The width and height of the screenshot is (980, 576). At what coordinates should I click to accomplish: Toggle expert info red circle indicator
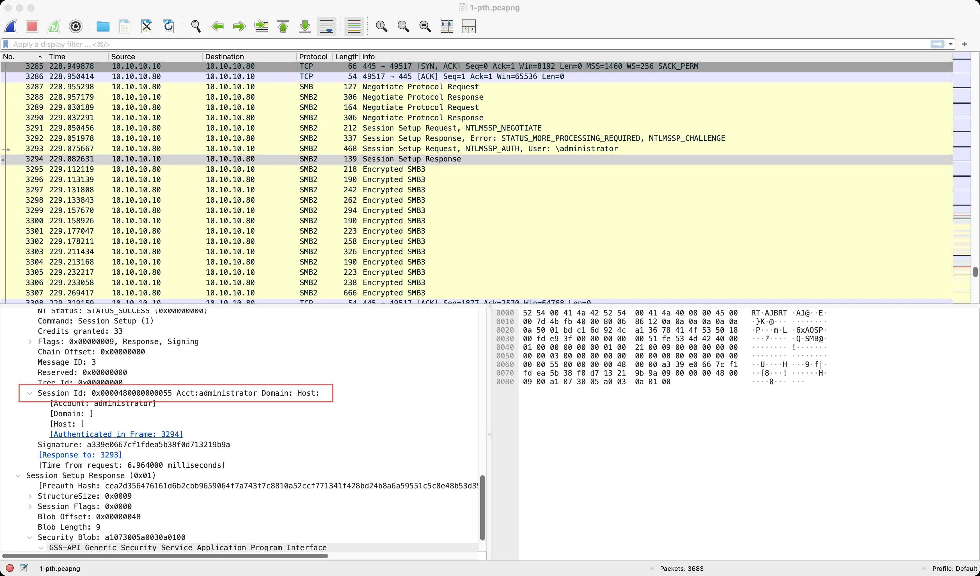click(x=10, y=568)
